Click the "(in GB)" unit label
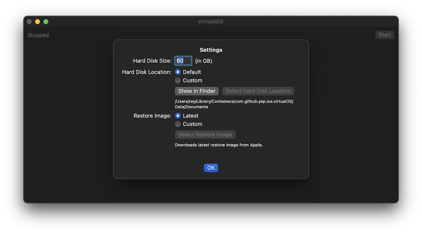 tap(203, 61)
